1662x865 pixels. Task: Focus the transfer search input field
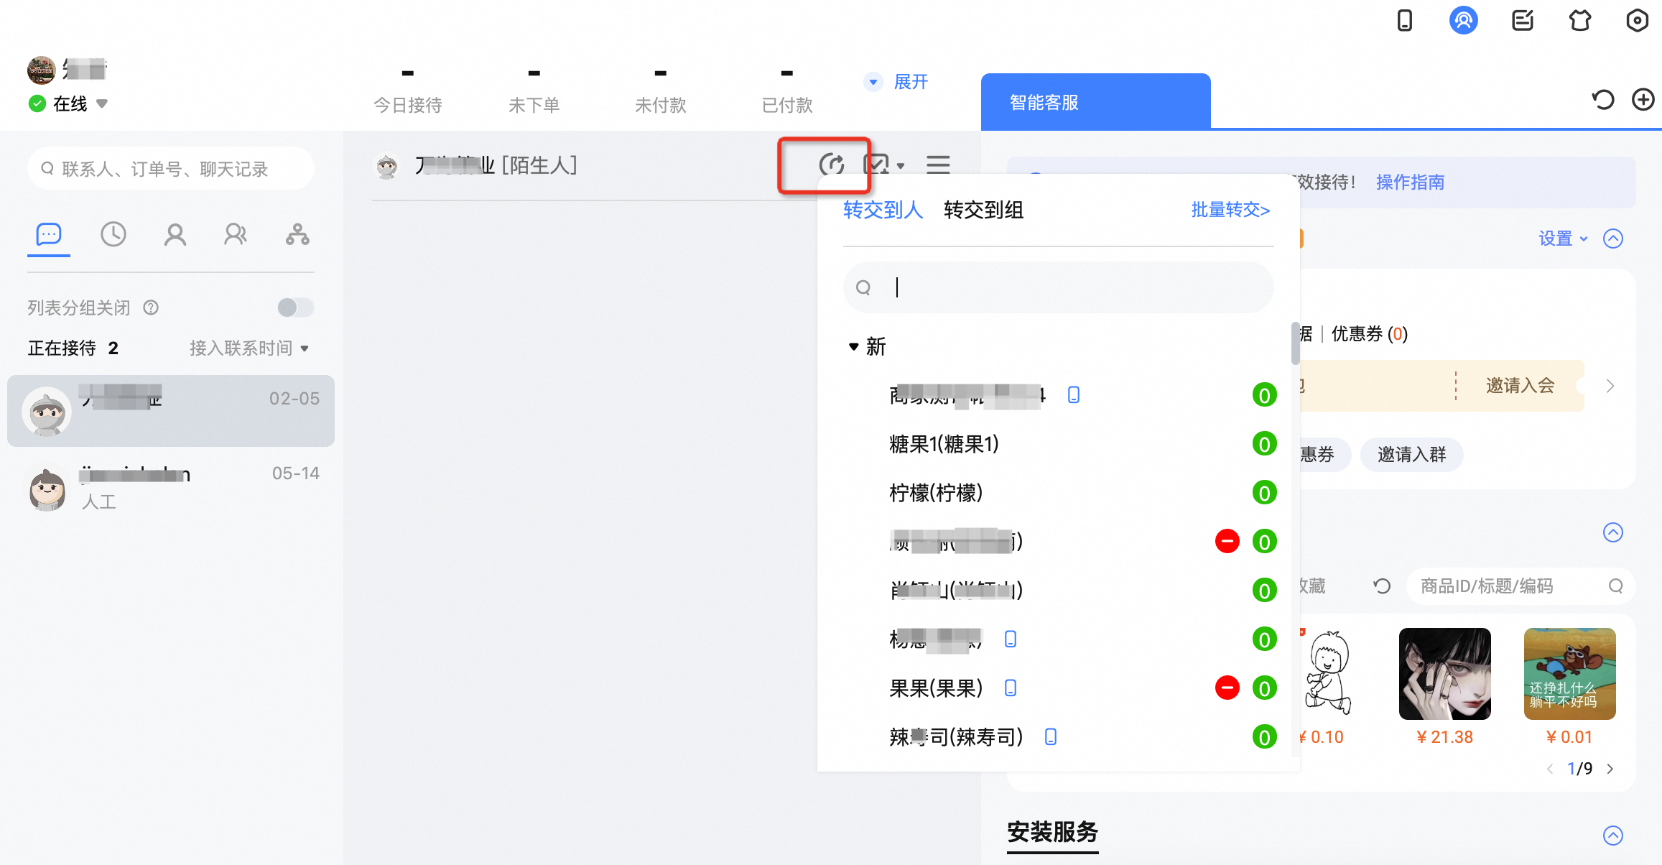click(x=1059, y=287)
